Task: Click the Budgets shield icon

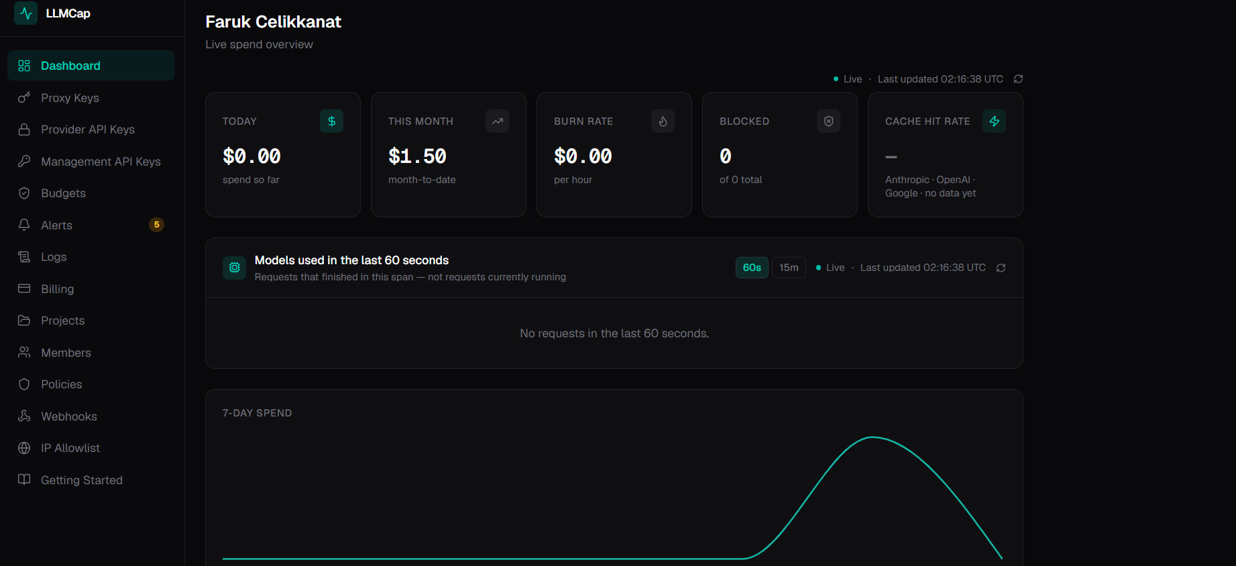Action: pyautogui.click(x=24, y=193)
